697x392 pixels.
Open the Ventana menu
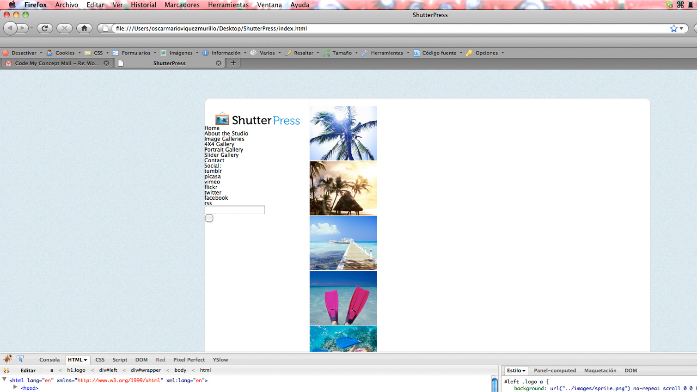point(269,5)
